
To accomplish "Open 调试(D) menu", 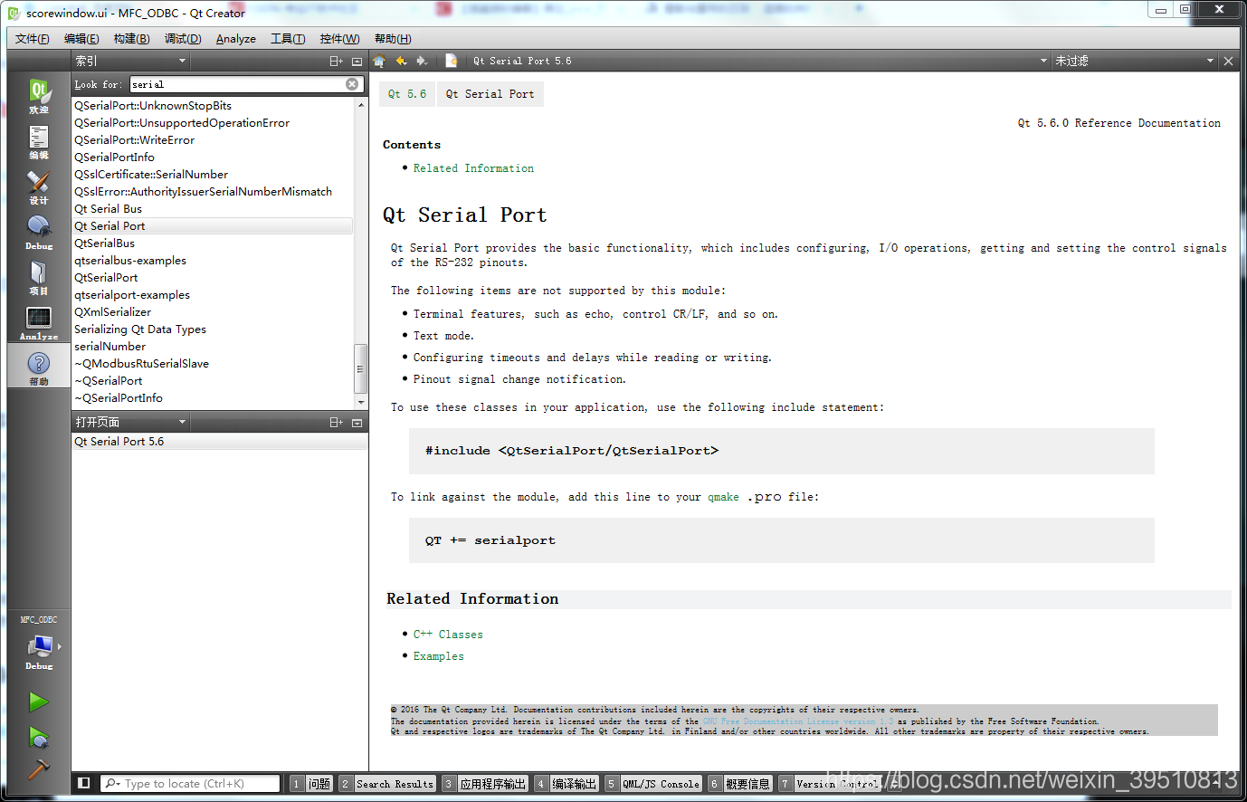I will click(x=183, y=38).
